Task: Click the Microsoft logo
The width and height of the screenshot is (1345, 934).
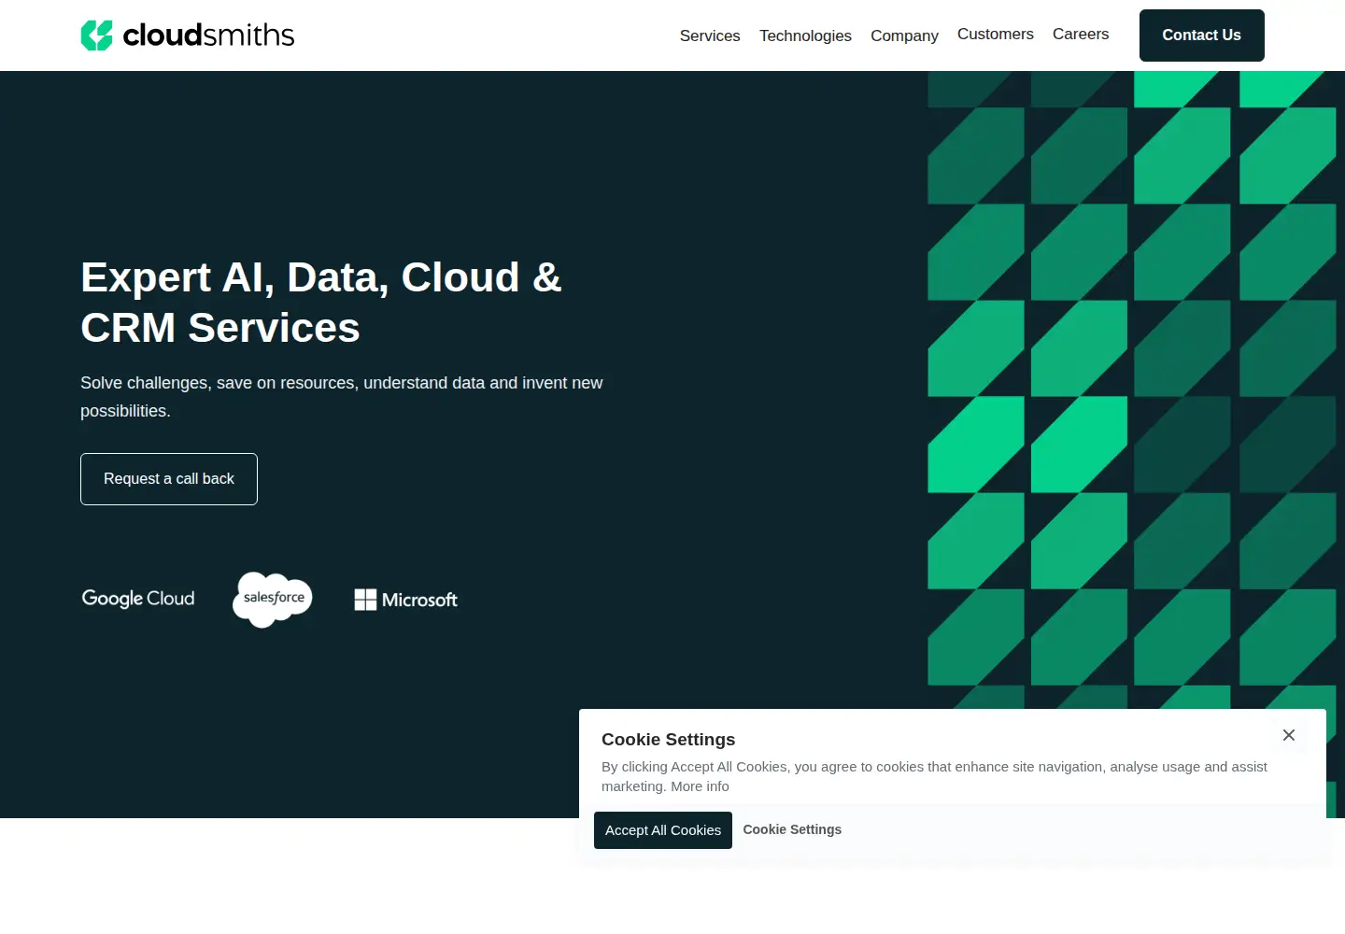Action: [406, 600]
